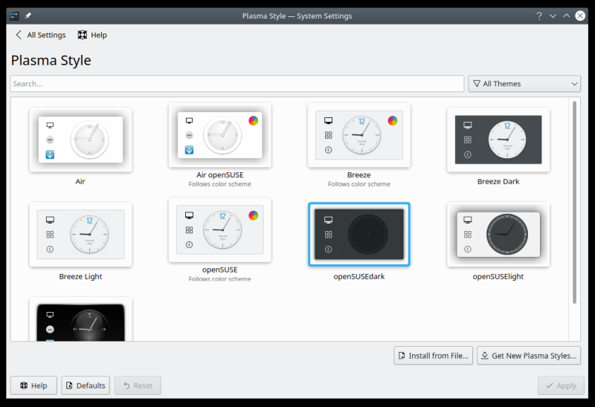
Task: Click the back chevron icon beside All Settings
Action: (18, 35)
